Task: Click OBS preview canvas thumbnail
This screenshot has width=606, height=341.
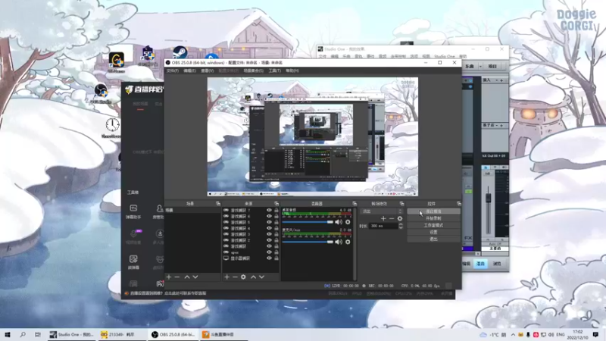Action: click(313, 137)
